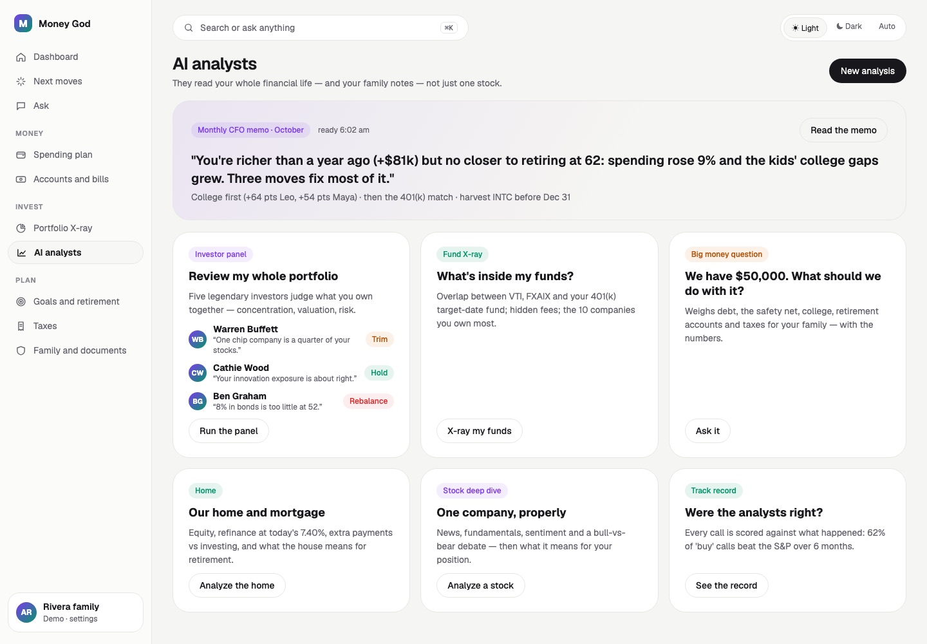Screen dimensions: 927x644
Task: Click the AR Rivera family avatar
Action: [x=26, y=612]
